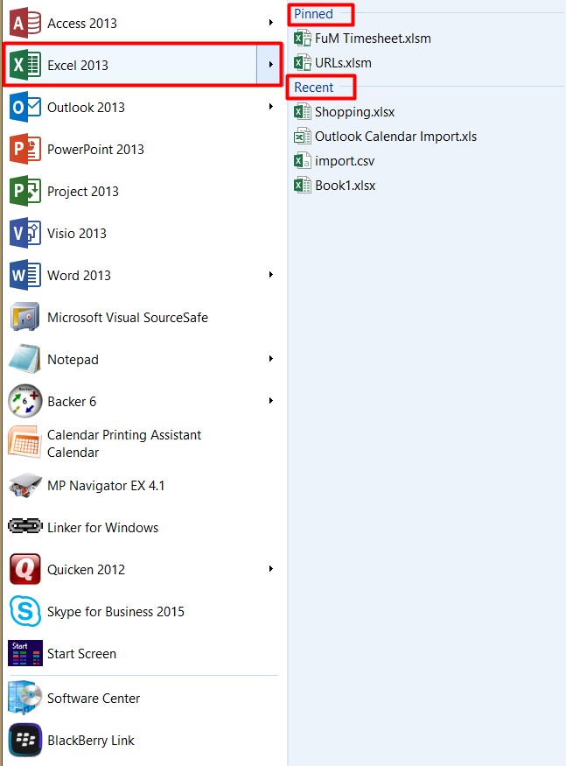Screen dimensions: 566x766
Task: Click the Notepad icon
Action: (x=24, y=359)
